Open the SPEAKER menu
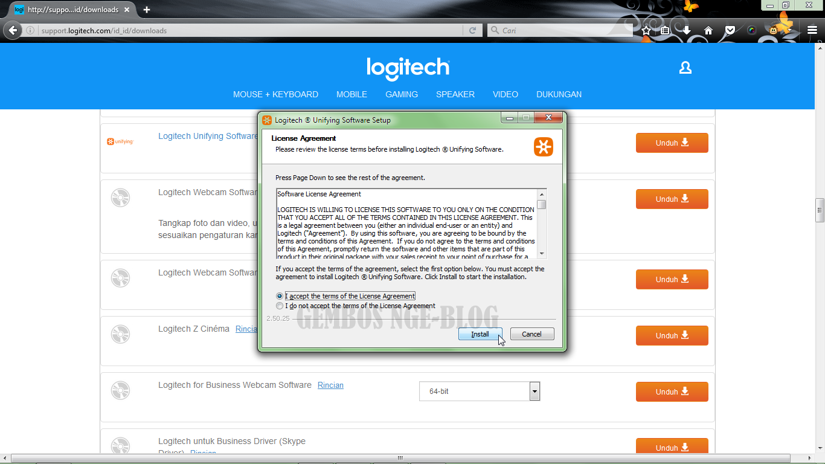 455,94
